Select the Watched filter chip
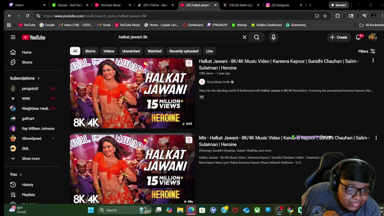384x216 pixels. click(154, 51)
